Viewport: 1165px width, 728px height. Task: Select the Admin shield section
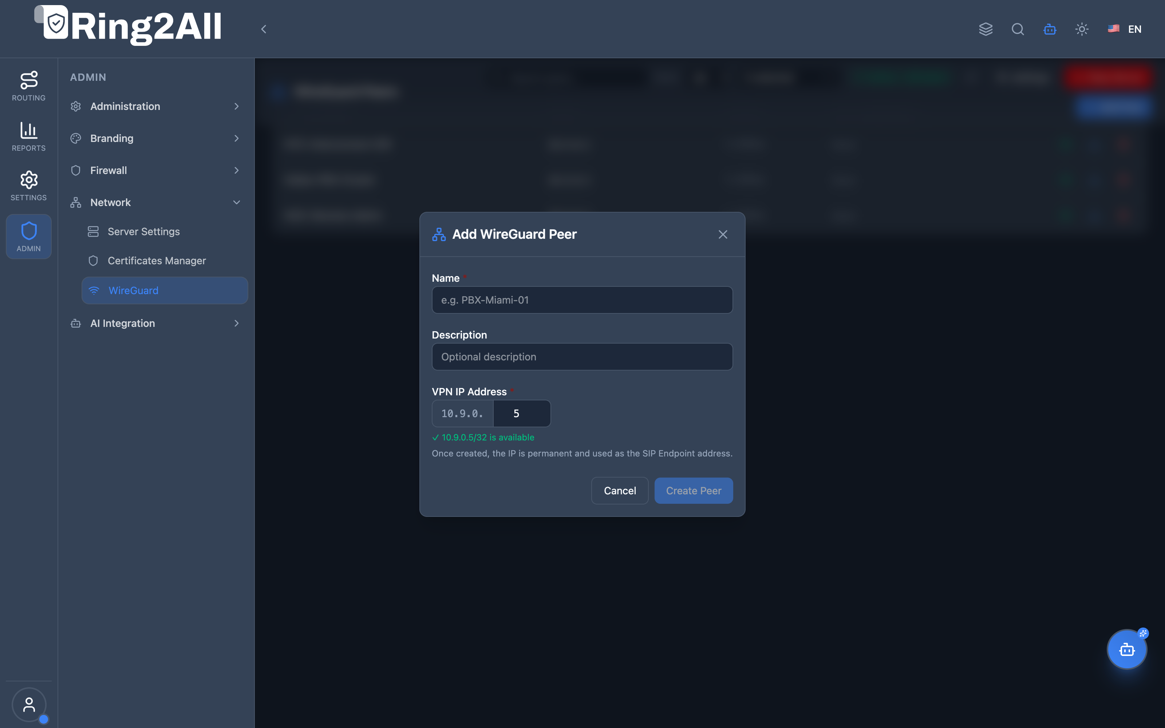click(28, 236)
